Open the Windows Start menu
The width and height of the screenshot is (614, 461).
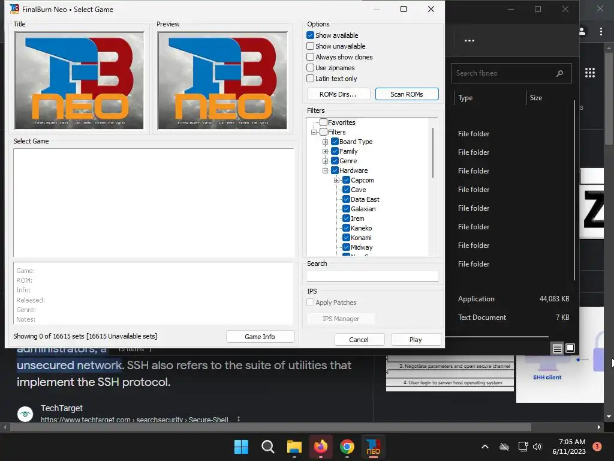pos(241,447)
